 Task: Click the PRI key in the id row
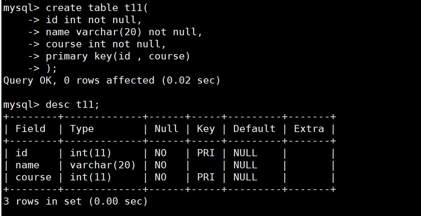206,153
